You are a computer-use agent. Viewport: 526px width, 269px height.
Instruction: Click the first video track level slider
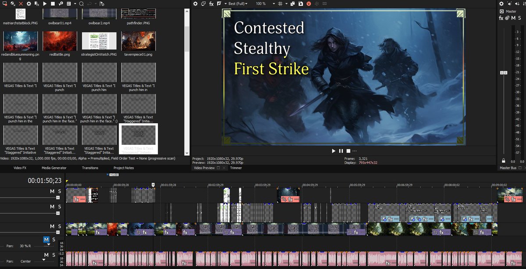click(57, 198)
